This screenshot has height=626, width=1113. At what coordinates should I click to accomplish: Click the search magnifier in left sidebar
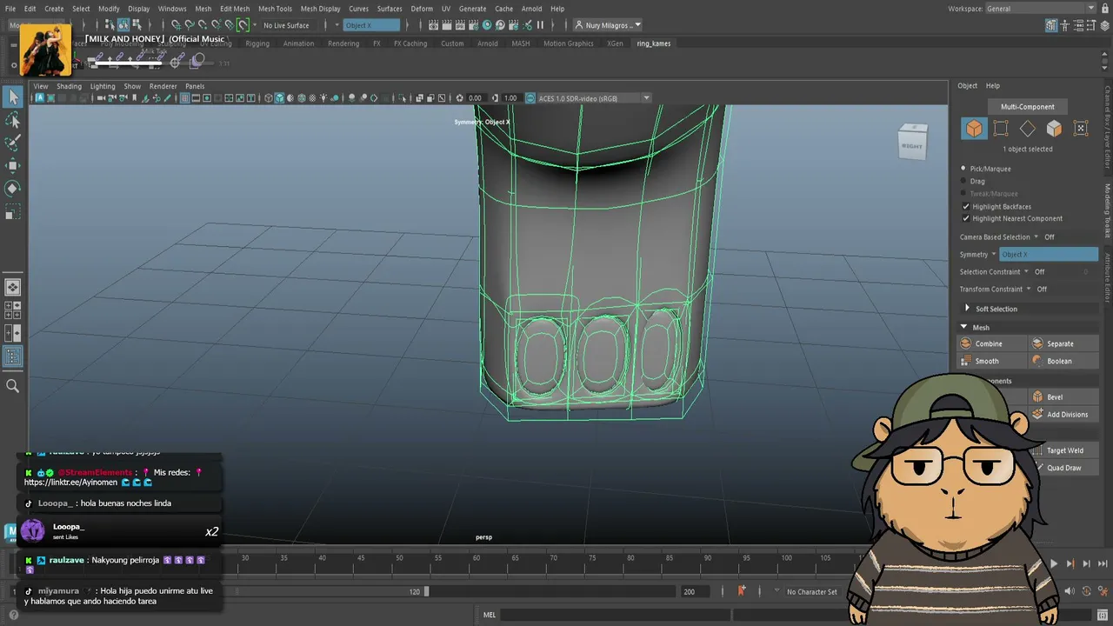(13, 386)
